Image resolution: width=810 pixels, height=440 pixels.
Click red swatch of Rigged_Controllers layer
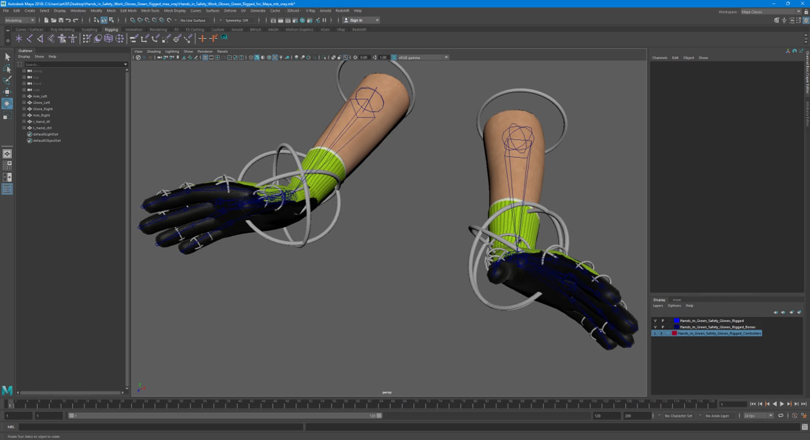(674, 333)
